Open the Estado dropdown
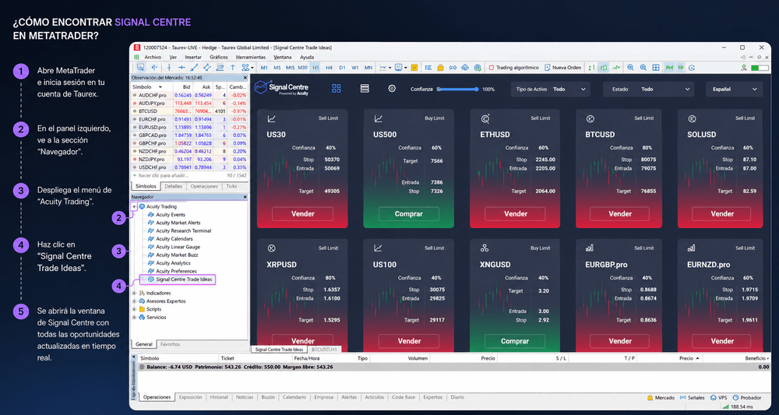Screen dimensions: 779x415 point(649,90)
